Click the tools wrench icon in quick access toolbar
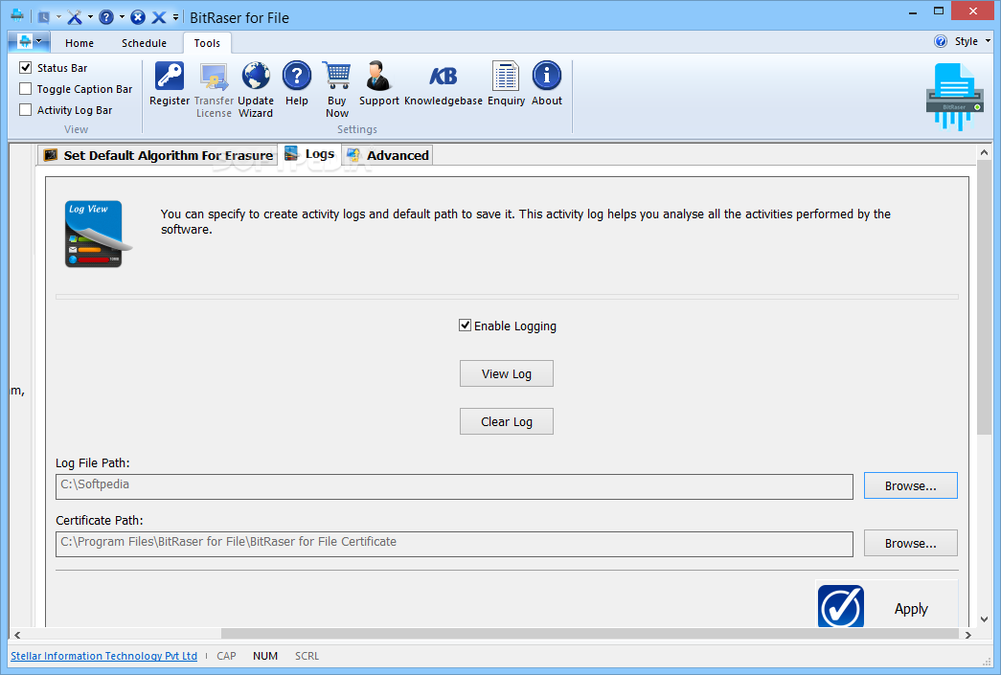This screenshot has width=1001, height=675. 75,17
